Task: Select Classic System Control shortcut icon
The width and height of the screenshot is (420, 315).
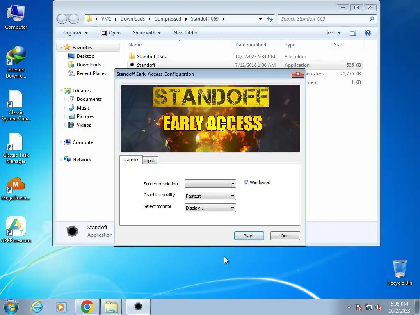Action: coord(16,106)
